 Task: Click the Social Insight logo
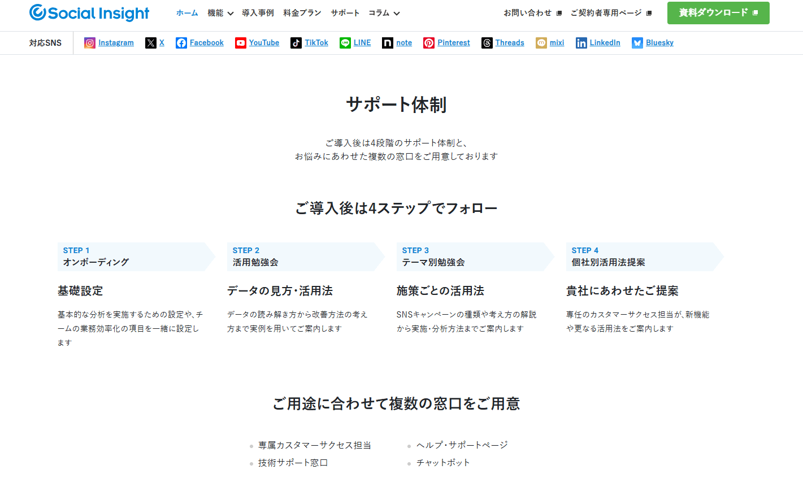click(x=89, y=13)
